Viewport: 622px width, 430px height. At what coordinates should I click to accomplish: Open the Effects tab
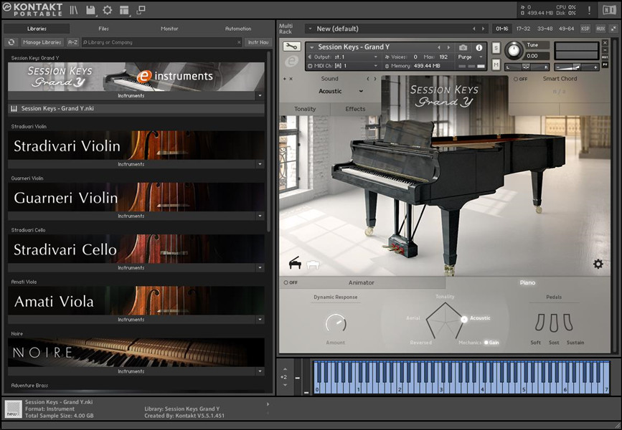(355, 109)
